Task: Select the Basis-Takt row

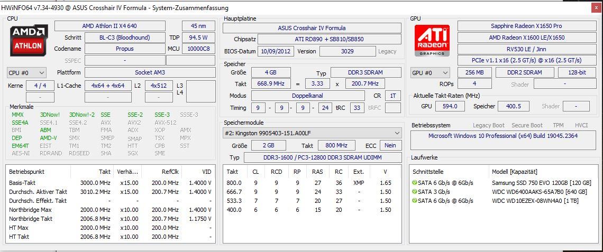Action: click(111, 183)
